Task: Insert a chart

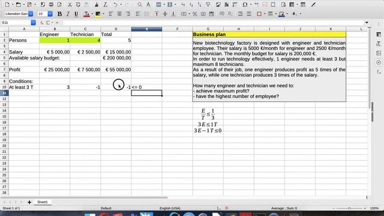Action: click(x=227, y=4)
